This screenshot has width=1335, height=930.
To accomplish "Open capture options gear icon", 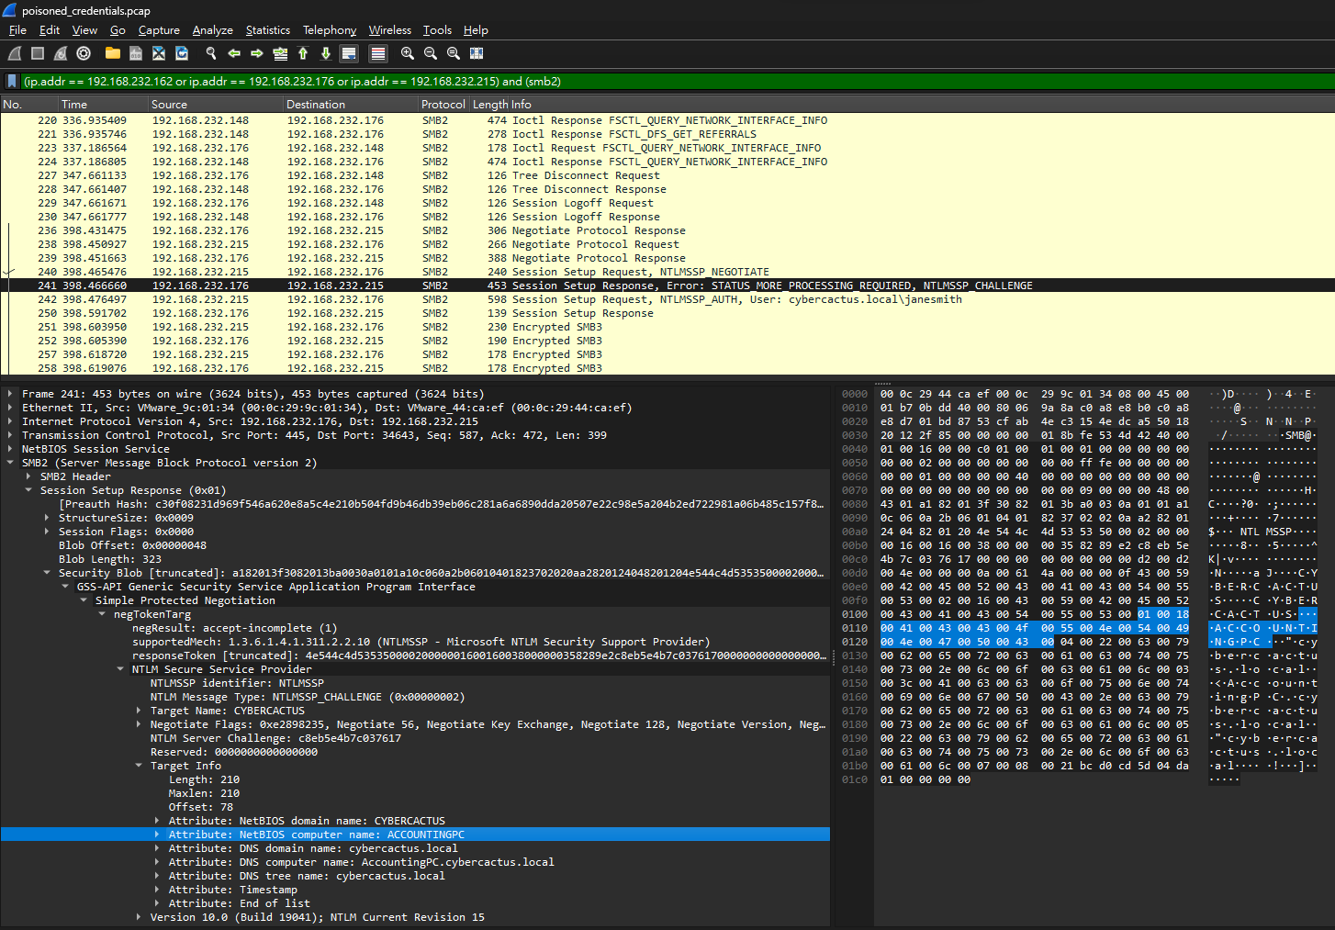I will (84, 53).
